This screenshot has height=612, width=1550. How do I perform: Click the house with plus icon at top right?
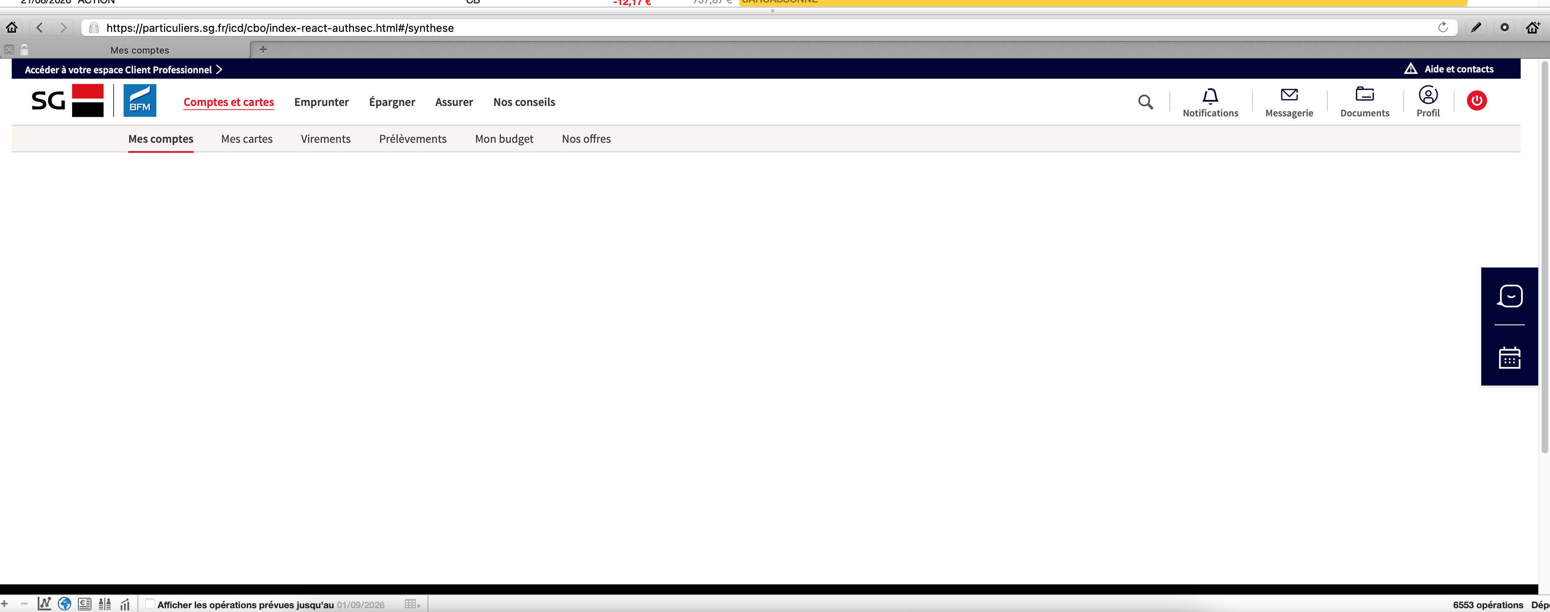[x=1533, y=28]
